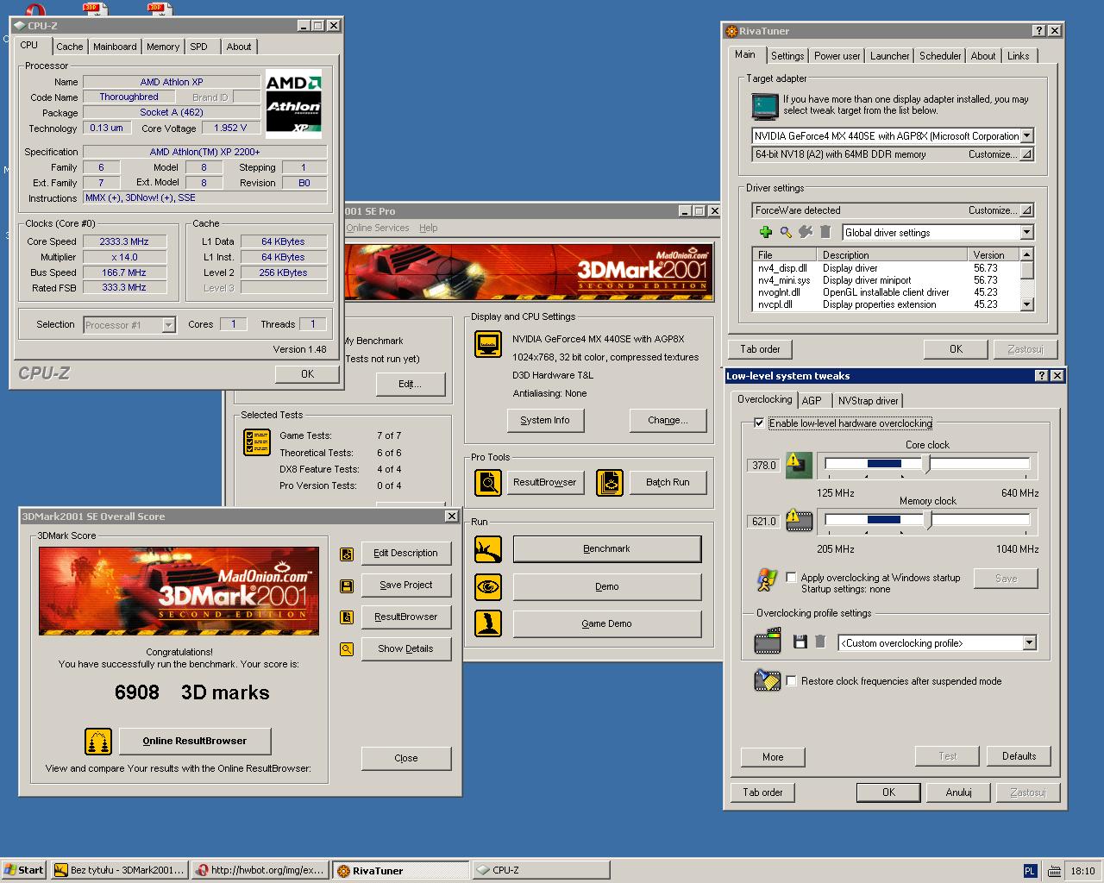Click the Change... display settings button
Image resolution: width=1104 pixels, height=883 pixels.
[668, 421]
